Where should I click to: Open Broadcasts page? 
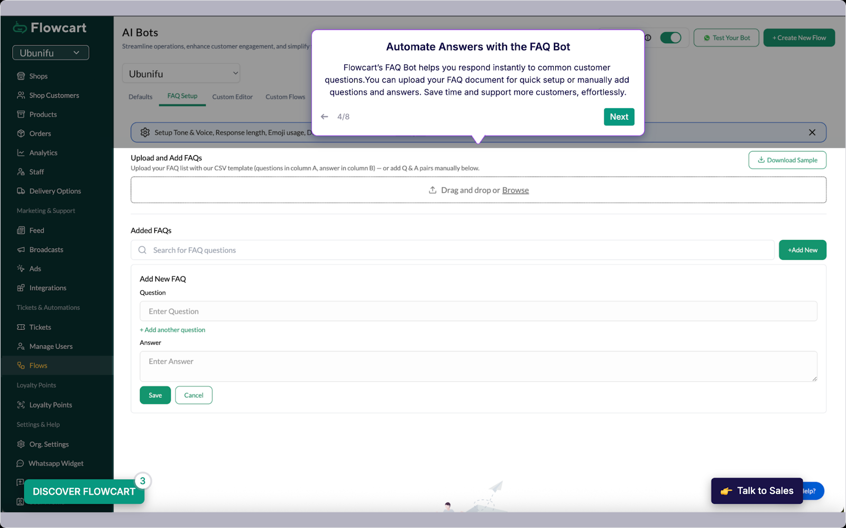(x=40, y=249)
